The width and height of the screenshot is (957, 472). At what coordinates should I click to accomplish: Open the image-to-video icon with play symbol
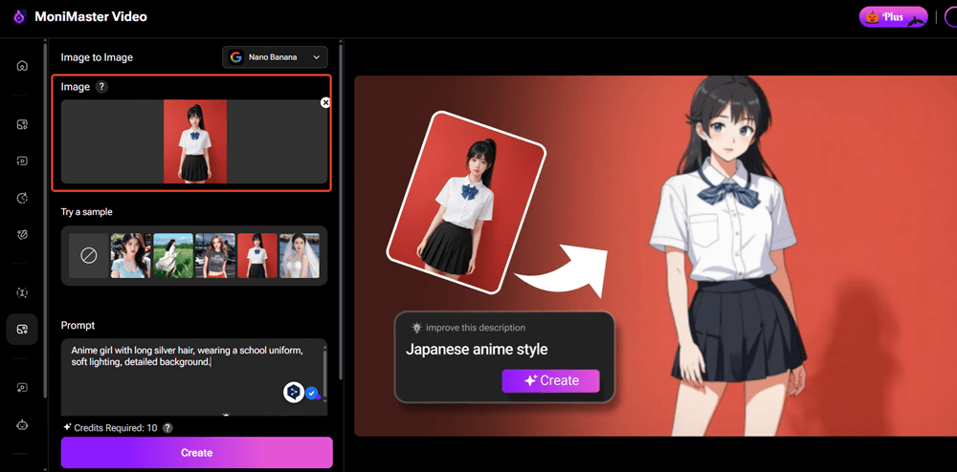[22, 125]
